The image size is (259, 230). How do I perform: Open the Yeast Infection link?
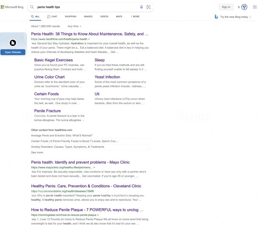107,77
